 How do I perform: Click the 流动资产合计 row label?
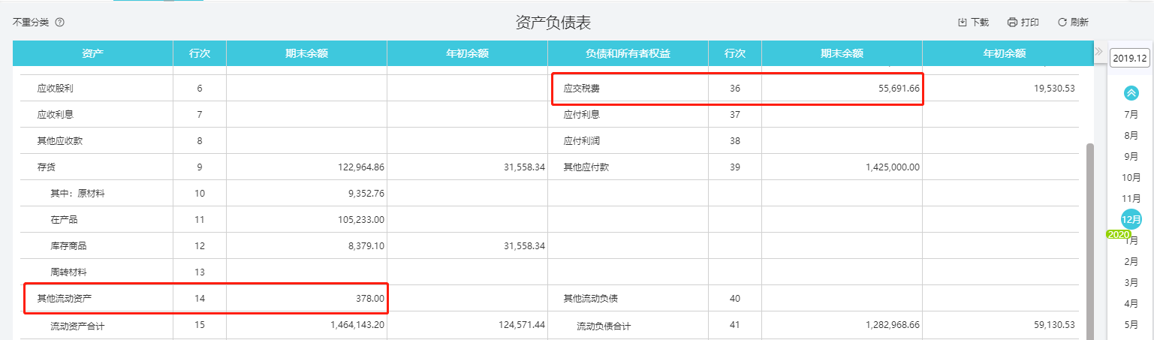click(x=77, y=326)
